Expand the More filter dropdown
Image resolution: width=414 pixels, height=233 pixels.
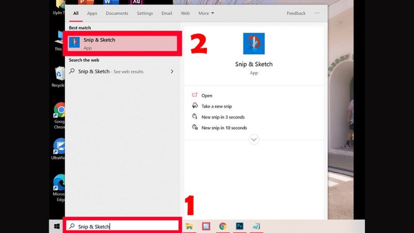(x=206, y=13)
